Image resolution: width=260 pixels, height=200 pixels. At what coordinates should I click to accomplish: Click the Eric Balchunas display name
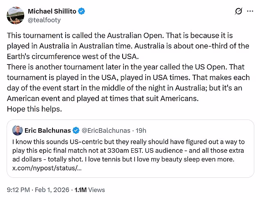coord(48,131)
